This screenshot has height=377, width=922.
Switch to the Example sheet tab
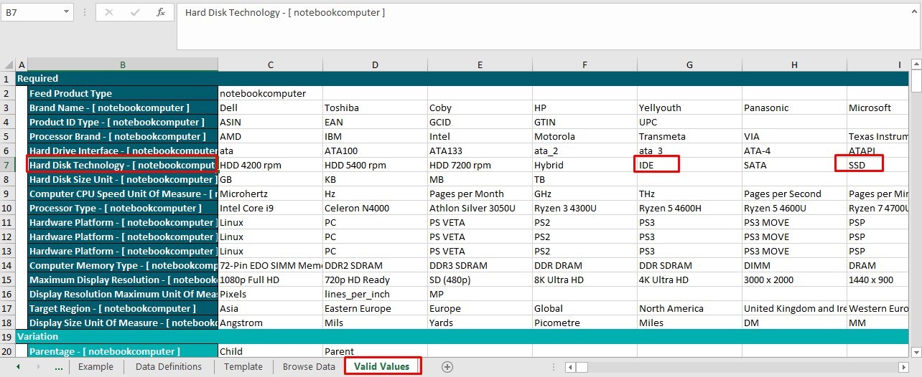[96, 367]
